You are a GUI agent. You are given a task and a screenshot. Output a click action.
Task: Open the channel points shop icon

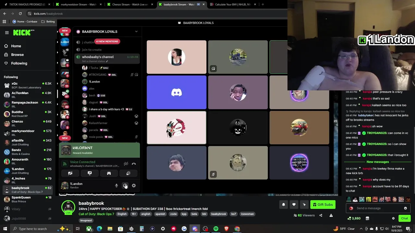pos(367,218)
